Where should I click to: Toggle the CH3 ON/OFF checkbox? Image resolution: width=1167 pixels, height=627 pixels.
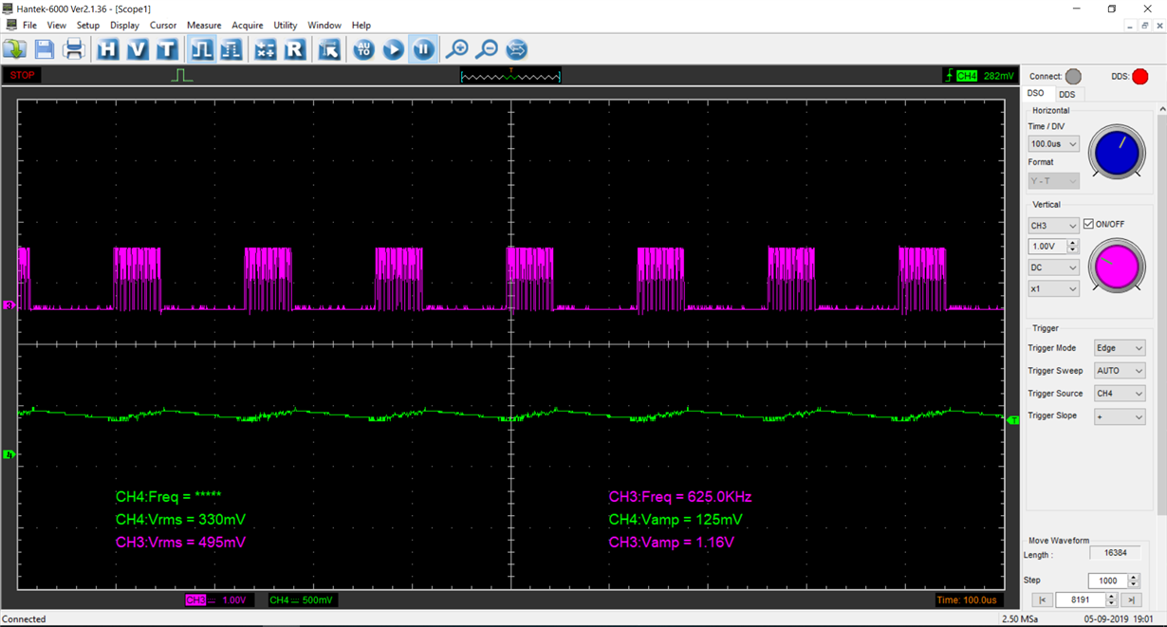pos(1088,224)
